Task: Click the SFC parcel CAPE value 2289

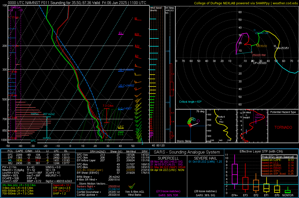Action: (x=19, y=155)
